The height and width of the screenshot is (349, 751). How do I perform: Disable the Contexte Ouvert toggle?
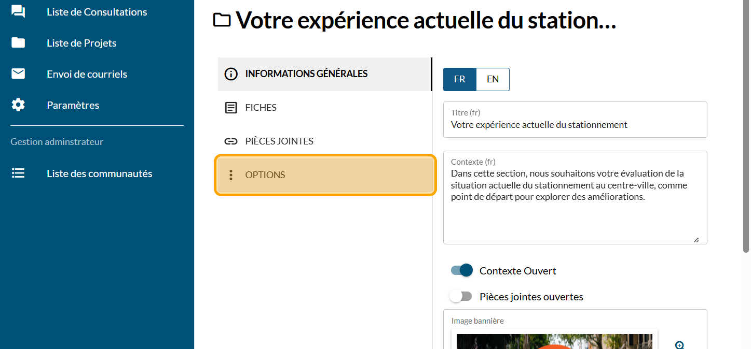(x=461, y=270)
